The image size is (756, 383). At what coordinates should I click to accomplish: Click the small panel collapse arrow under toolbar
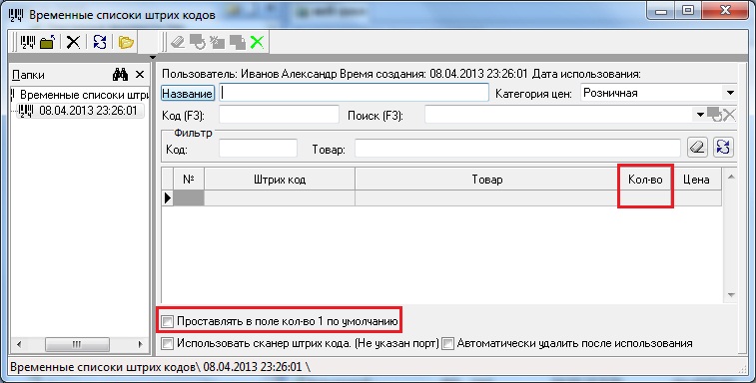pyautogui.click(x=153, y=57)
